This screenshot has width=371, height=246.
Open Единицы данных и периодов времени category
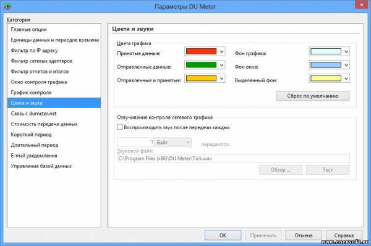coord(54,40)
